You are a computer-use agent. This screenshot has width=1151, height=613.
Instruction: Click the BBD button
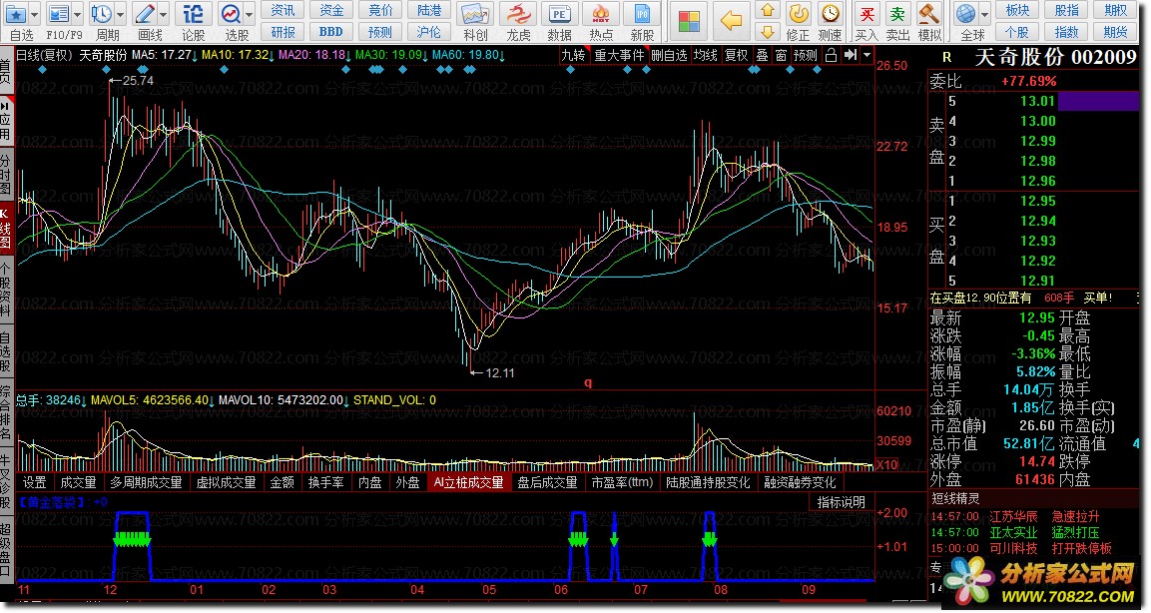tap(331, 32)
